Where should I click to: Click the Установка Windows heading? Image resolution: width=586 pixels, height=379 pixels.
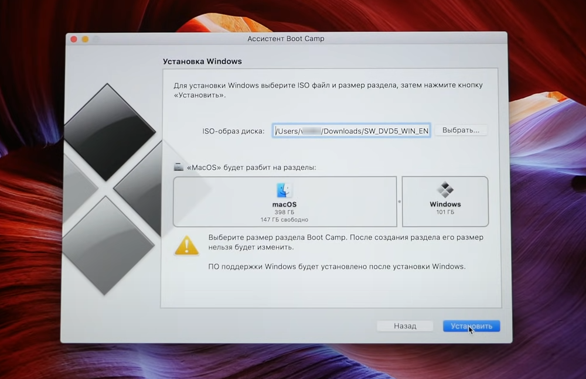(x=202, y=61)
